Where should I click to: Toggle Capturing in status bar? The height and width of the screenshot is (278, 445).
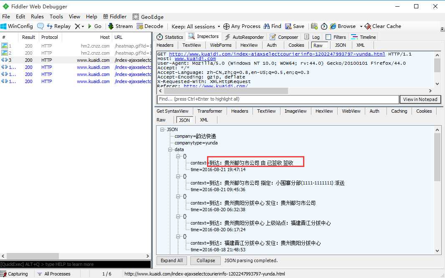15,274
